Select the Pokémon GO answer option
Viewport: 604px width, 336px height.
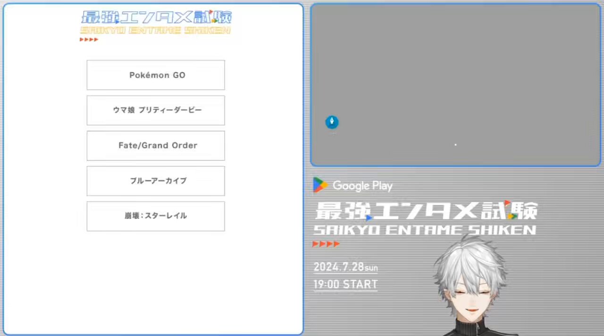(x=156, y=75)
